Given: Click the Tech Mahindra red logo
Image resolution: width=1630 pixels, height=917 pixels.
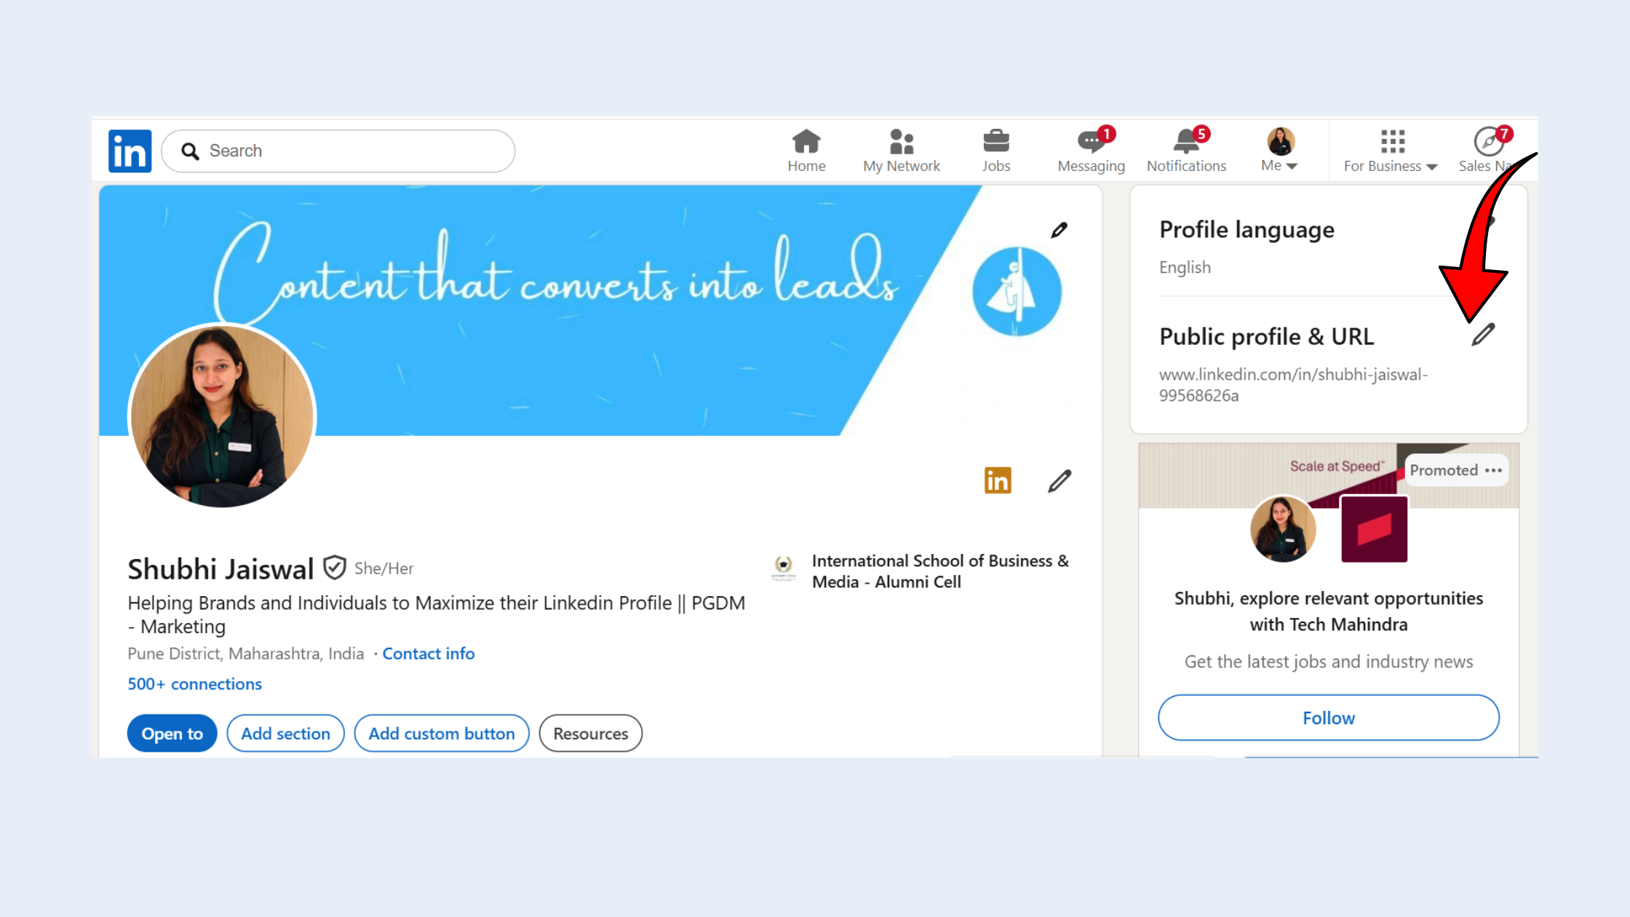Looking at the screenshot, I should pos(1374,529).
